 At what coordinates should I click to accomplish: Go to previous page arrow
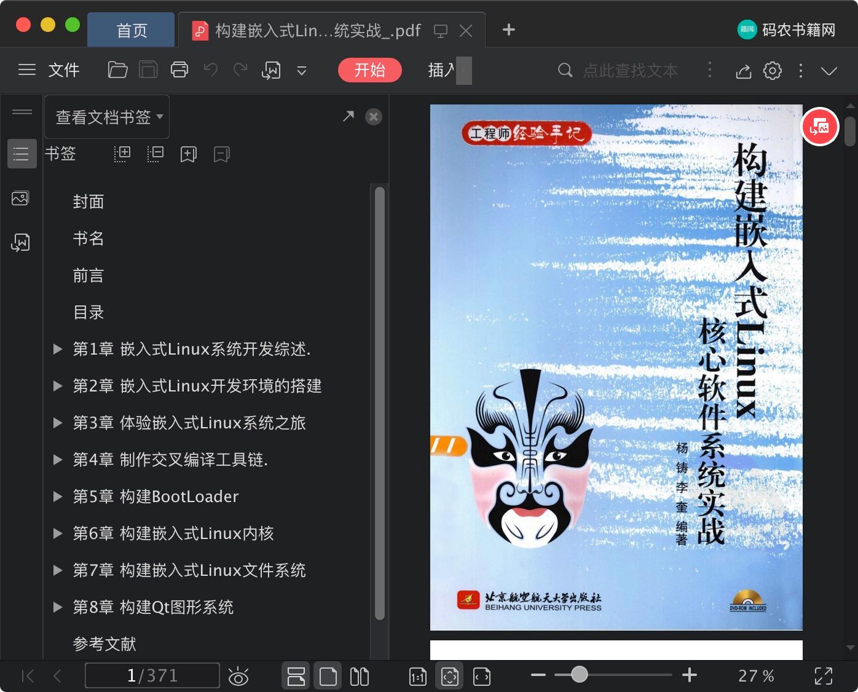pos(57,676)
